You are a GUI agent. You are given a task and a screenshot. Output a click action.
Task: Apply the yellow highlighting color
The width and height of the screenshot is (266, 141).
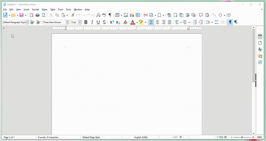pyautogui.click(x=141, y=22)
